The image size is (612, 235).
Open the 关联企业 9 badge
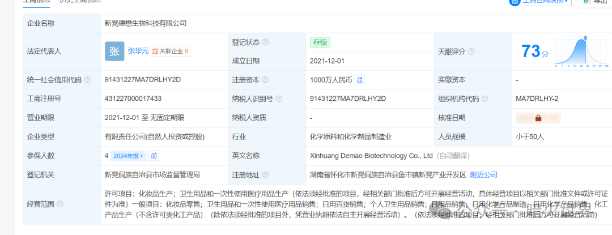[x=170, y=51]
